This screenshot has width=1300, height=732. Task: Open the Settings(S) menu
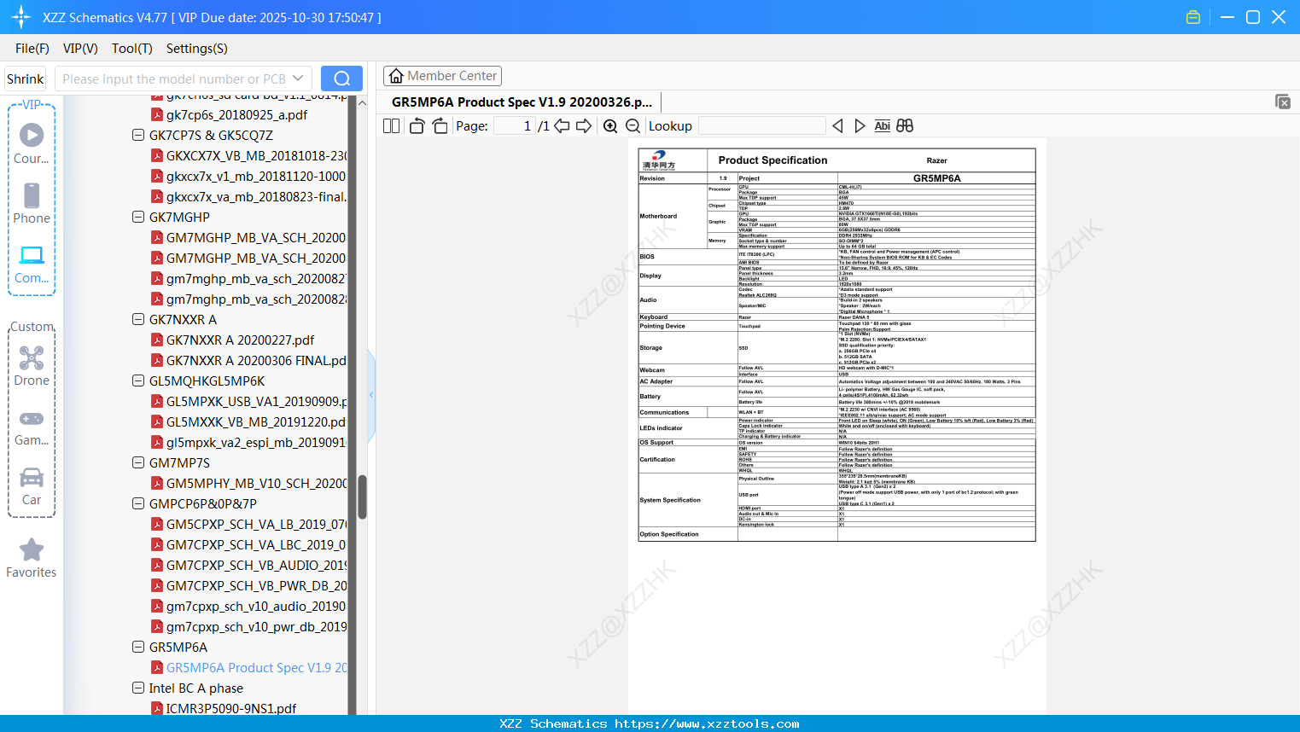[x=197, y=49]
